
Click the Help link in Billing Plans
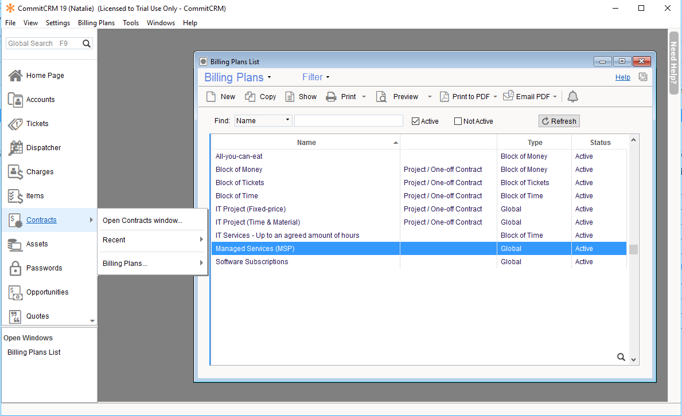[622, 77]
